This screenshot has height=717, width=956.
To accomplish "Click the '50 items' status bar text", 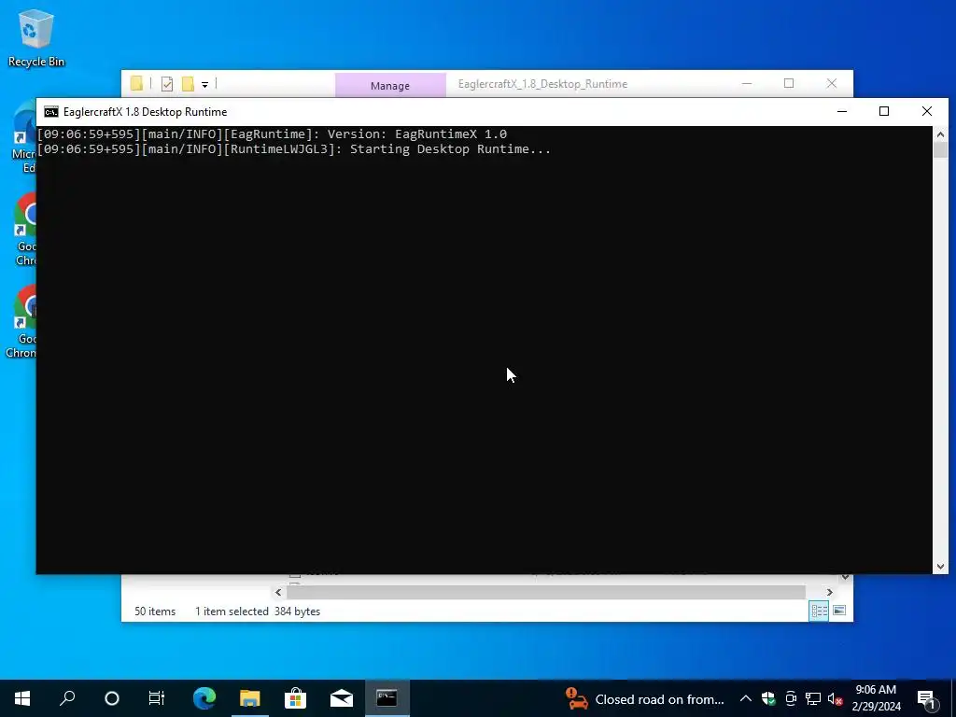I will [155, 611].
